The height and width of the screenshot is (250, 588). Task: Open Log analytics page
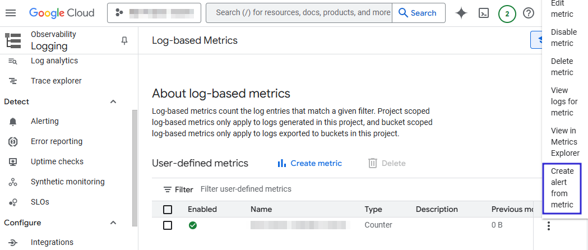tap(54, 61)
